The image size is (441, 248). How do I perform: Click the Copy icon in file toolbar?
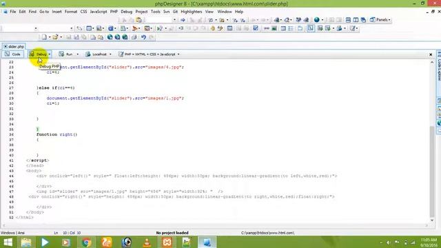click(93, 37)
